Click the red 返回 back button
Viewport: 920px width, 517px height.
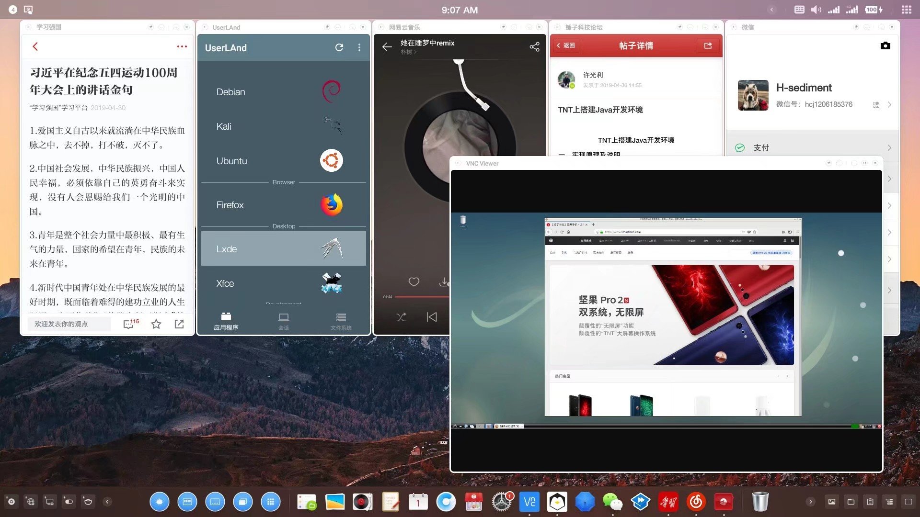(566, 45)
